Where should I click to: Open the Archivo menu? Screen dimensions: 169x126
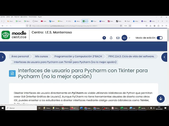click(3, 17)
